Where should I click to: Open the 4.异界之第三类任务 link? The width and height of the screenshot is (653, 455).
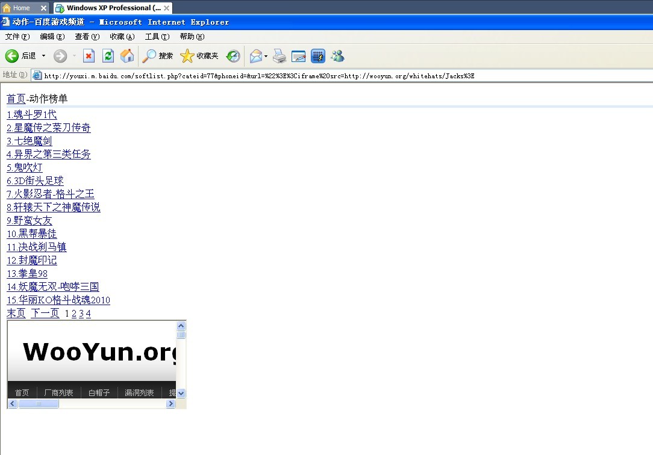click(49, 154)
